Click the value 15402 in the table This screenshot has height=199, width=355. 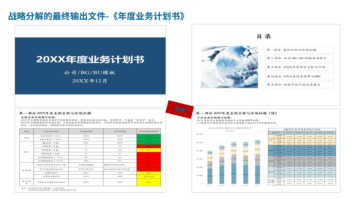tap(86, 136)
